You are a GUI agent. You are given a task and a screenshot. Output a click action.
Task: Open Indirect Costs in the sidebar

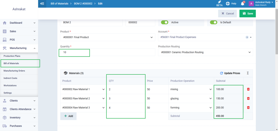(x=10, y=78)
